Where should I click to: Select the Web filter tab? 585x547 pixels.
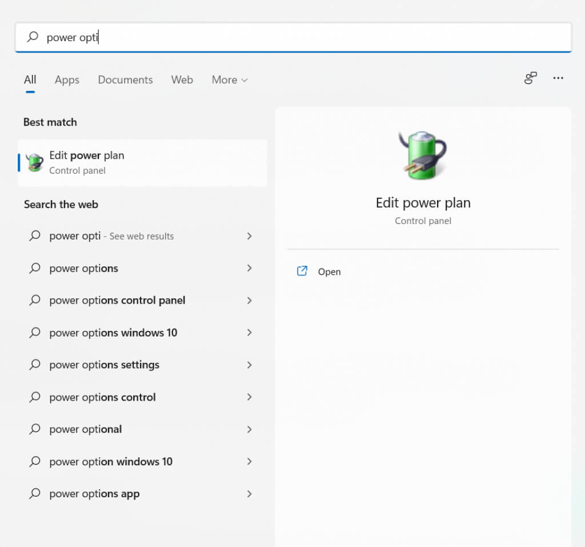[x=182, y=80]
